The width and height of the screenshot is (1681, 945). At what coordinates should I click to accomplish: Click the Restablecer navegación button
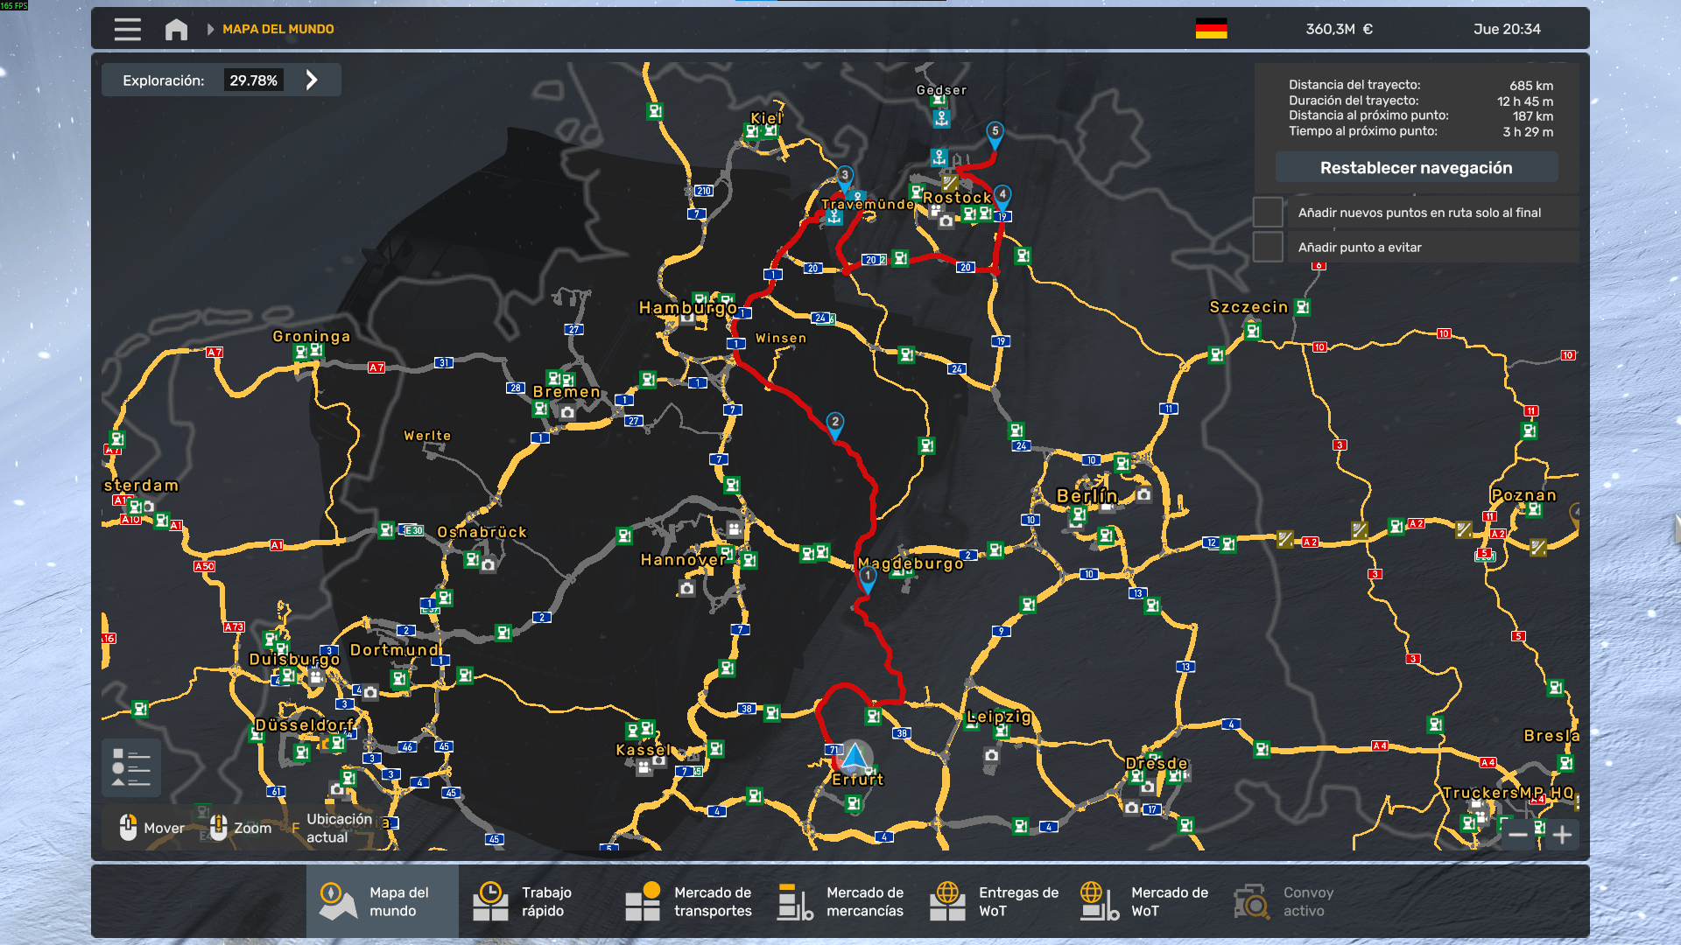[x=1416, y=168]
